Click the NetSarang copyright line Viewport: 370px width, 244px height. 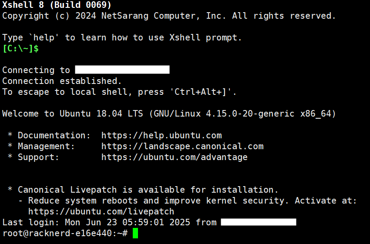coord(169,16)
